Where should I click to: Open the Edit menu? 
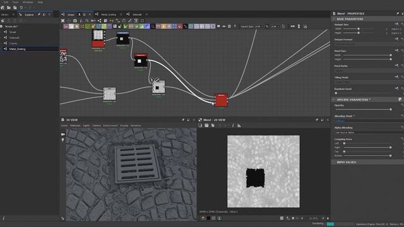[6, 2]
